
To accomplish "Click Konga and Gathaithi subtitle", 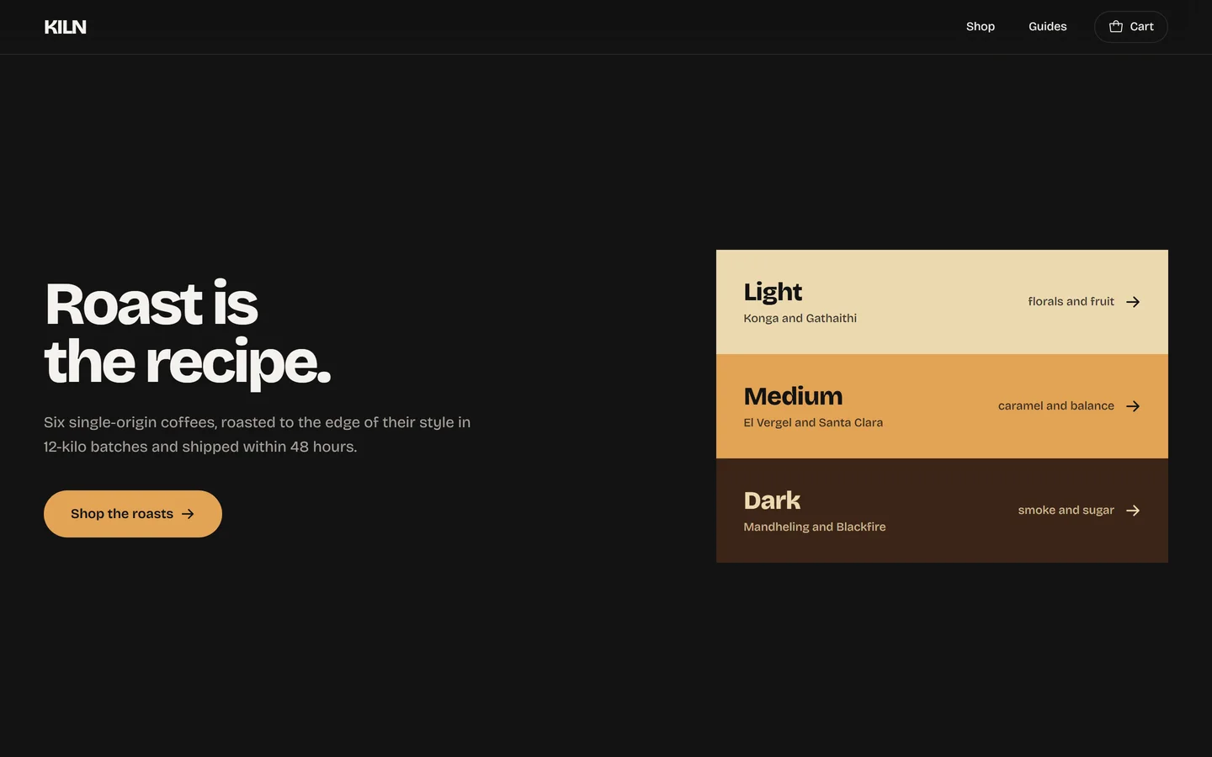I will tap(800, 318).
